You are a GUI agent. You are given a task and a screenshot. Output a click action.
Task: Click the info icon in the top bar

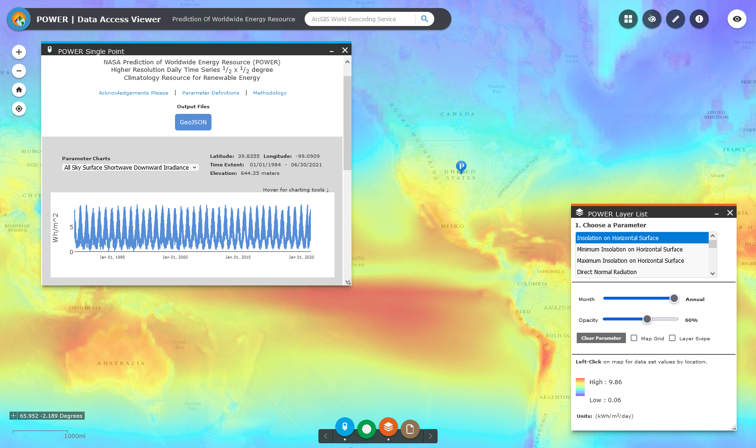[699, 19]
